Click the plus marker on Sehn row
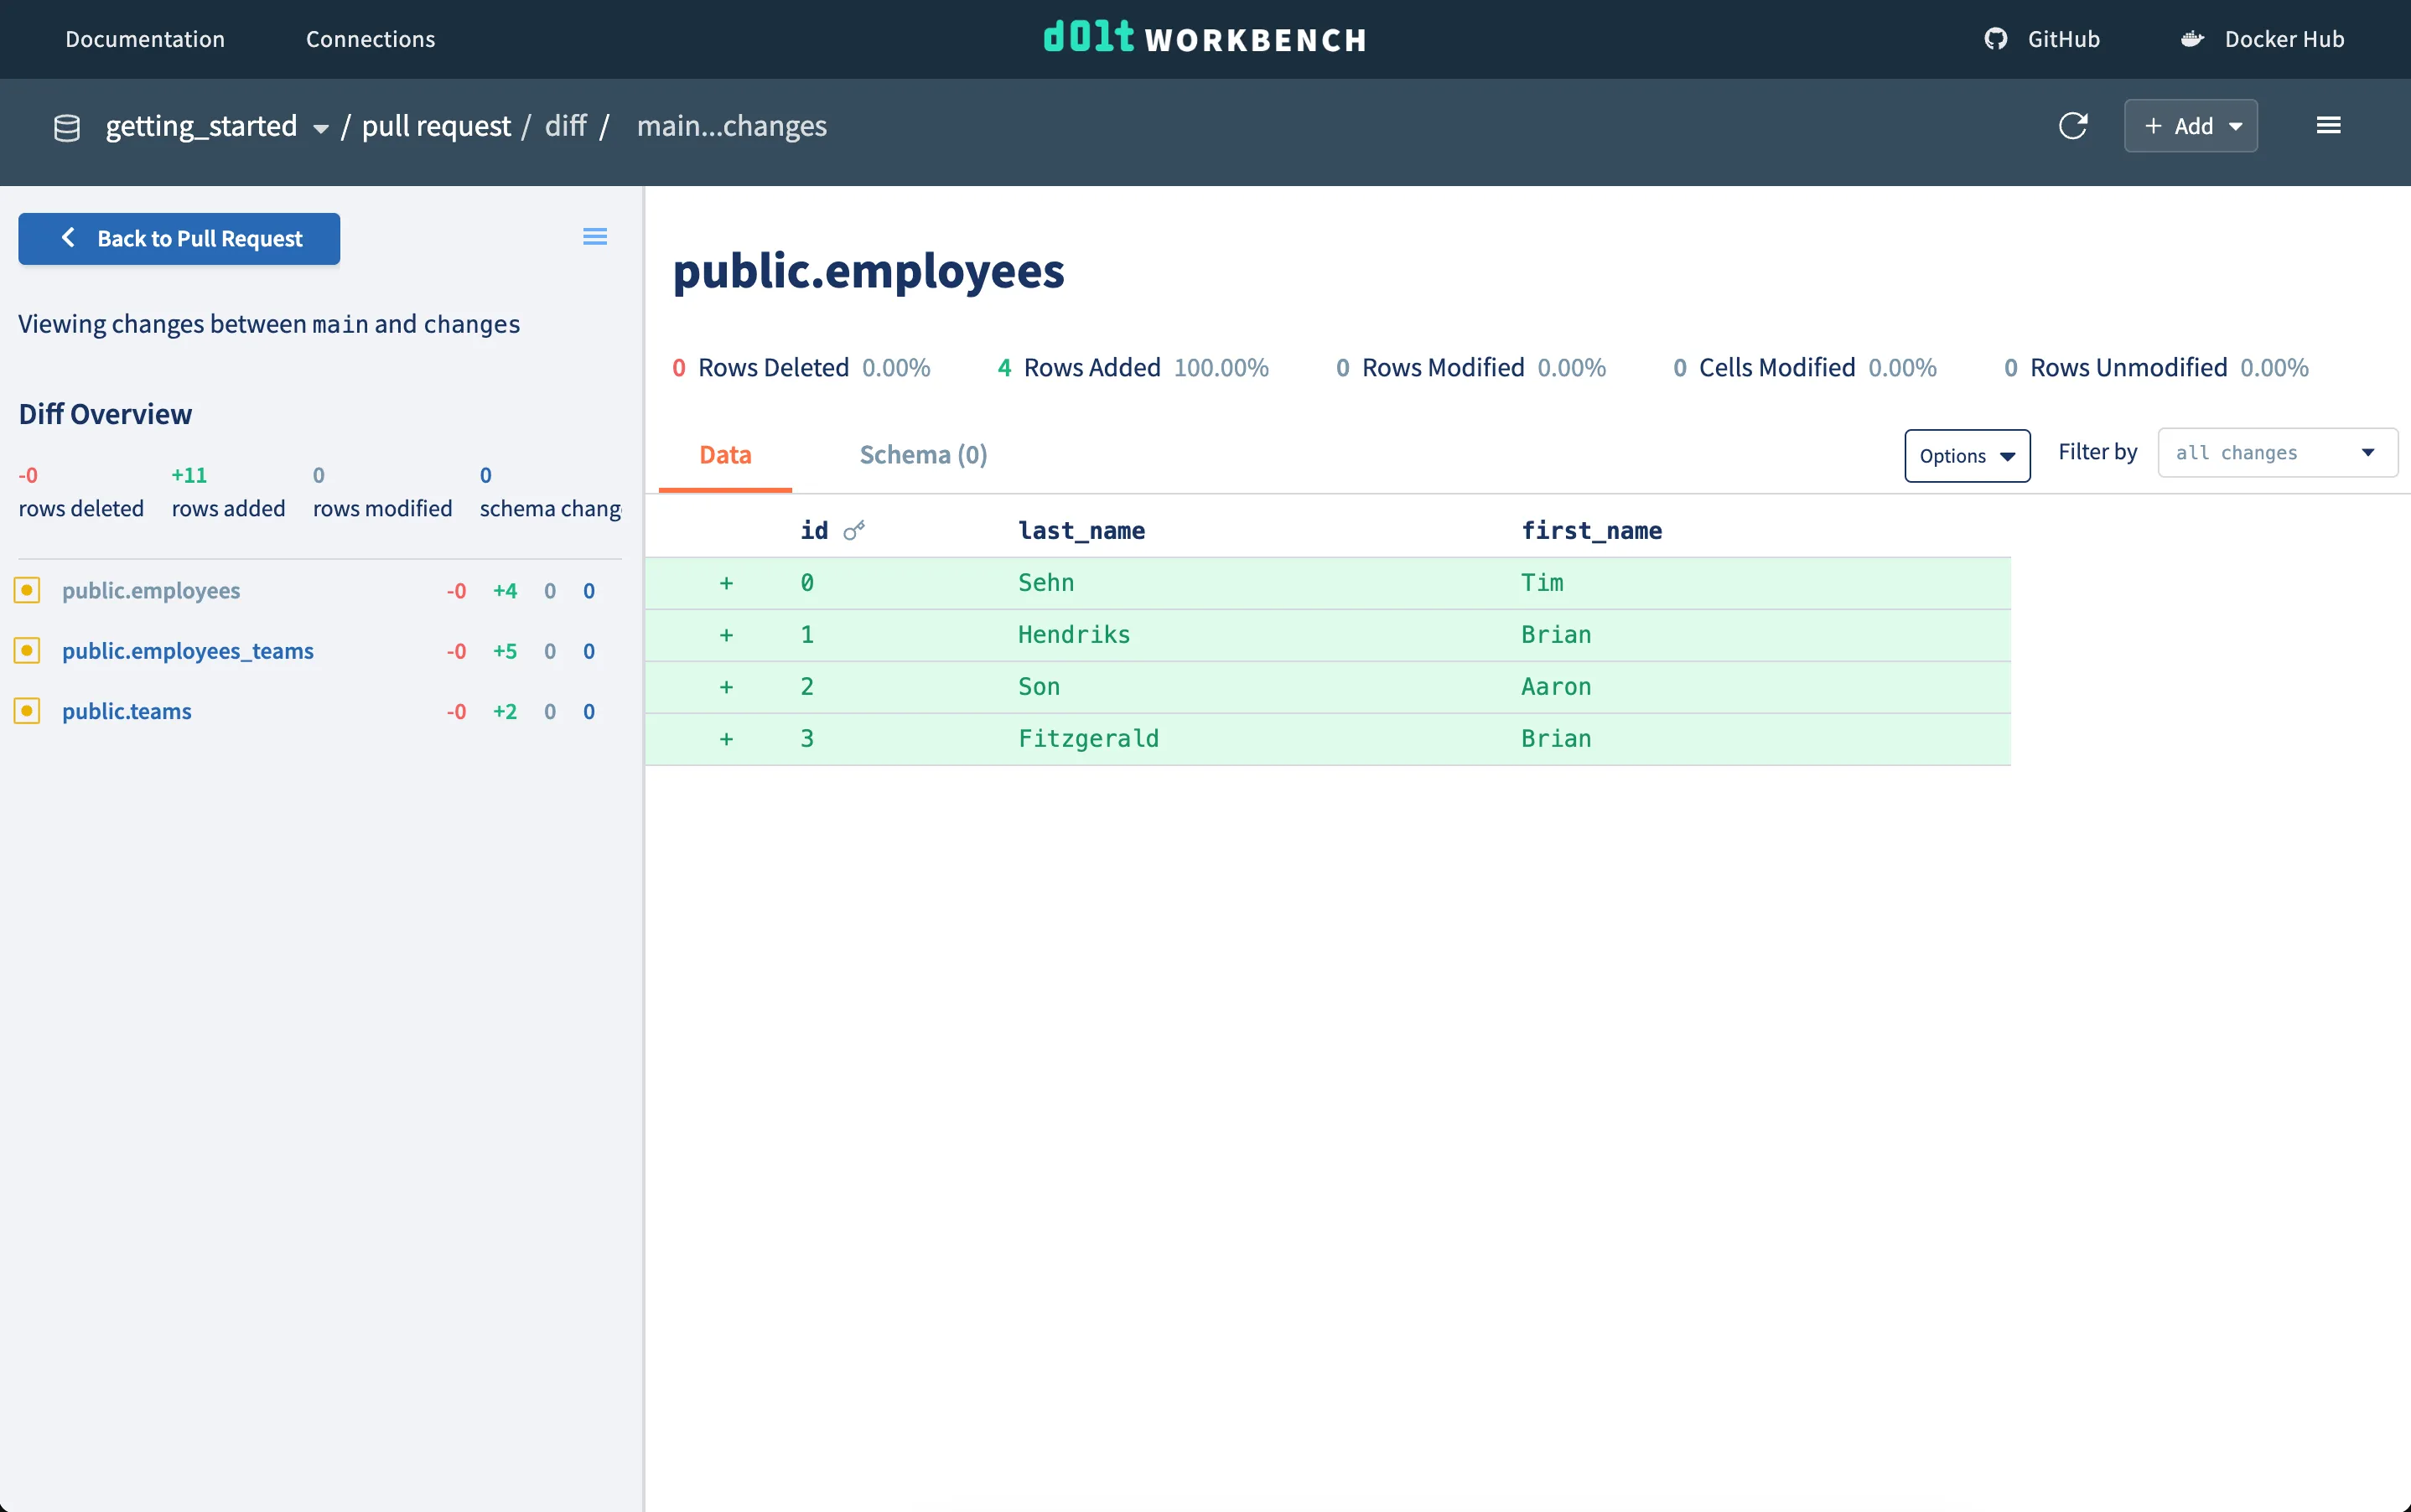2411x1512 pixels. point(727,583)
